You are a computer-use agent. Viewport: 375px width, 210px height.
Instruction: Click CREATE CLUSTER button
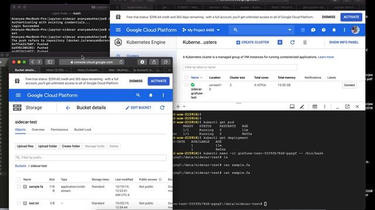253,43
